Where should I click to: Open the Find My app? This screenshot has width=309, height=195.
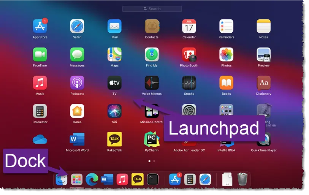pyautogui.click(x=152, y=54)
